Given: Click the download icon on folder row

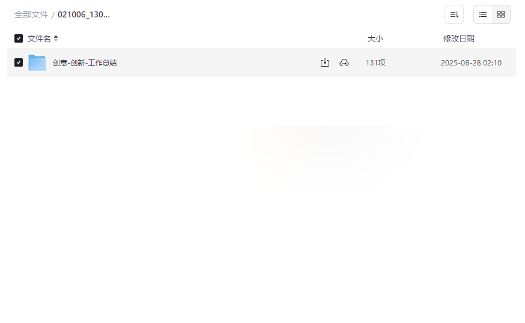Looking at the screenshot, I should 325,62.
